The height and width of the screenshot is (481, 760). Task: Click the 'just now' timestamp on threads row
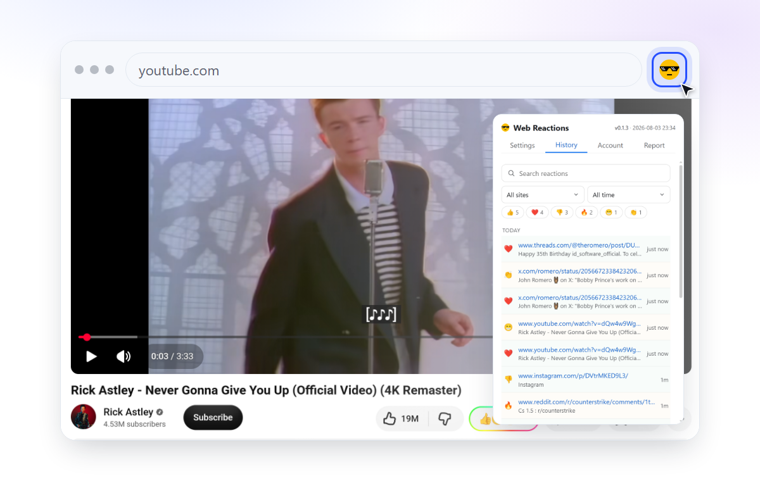(x=657, y=249)
